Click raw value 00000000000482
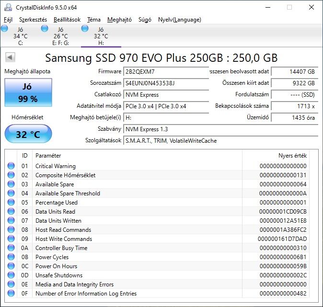323x307 pixels. [x=283, y=294]
